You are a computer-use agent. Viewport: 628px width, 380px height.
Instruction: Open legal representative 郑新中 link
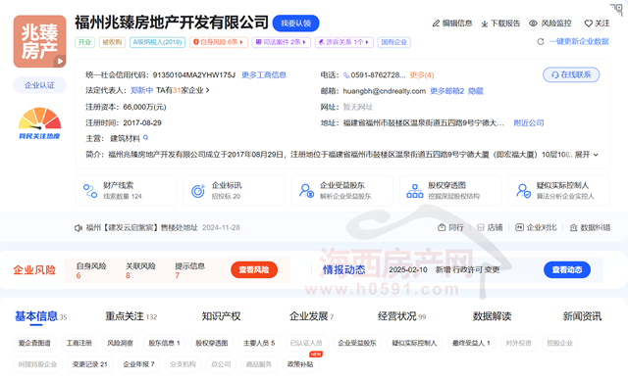pos(141,91)
